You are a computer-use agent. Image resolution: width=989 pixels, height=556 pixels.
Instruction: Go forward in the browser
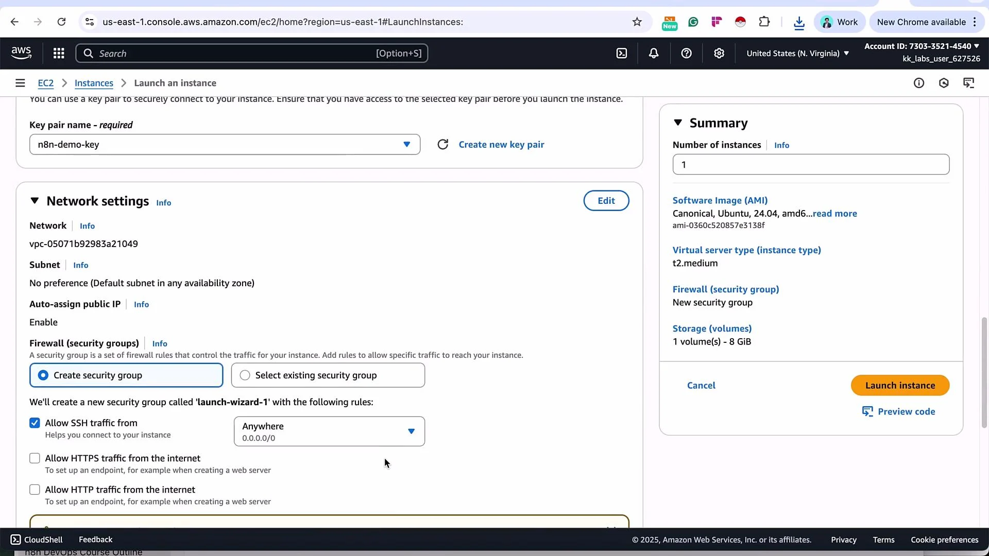point(38,22)
